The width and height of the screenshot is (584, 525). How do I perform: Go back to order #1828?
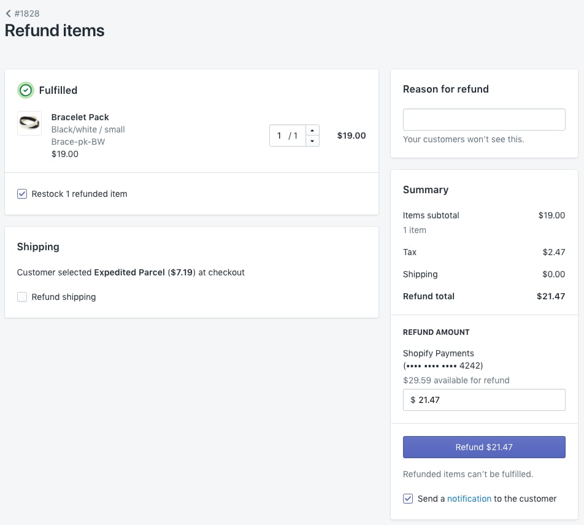point(22,13)
